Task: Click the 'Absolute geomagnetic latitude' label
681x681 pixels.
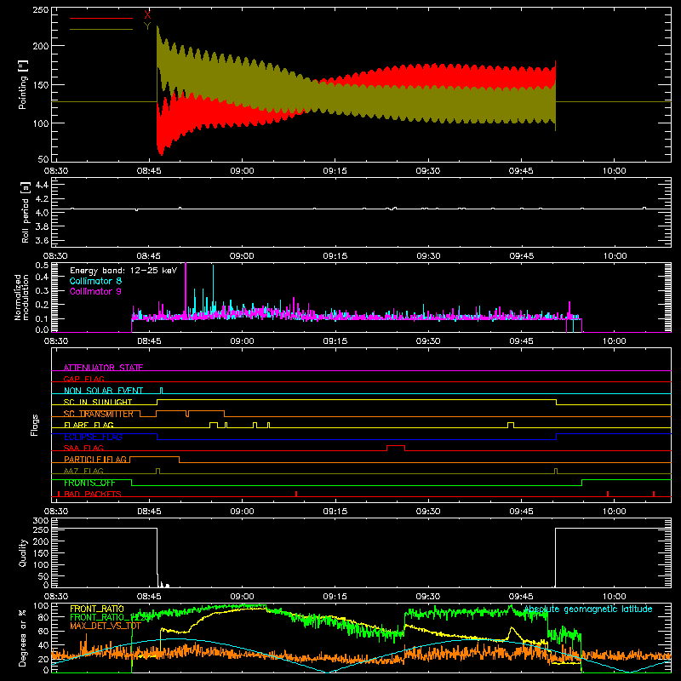Action: [588, 609]
